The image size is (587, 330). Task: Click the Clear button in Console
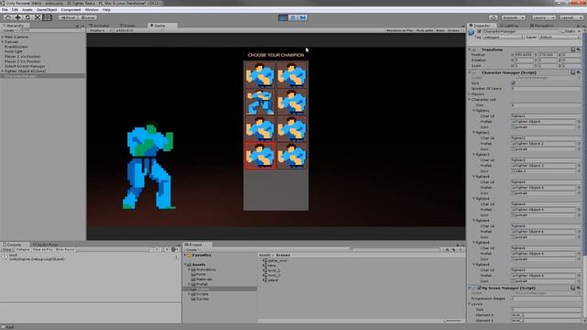pos(7,249)
